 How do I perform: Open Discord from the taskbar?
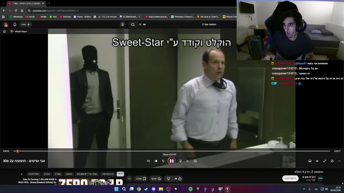(153, 189)
